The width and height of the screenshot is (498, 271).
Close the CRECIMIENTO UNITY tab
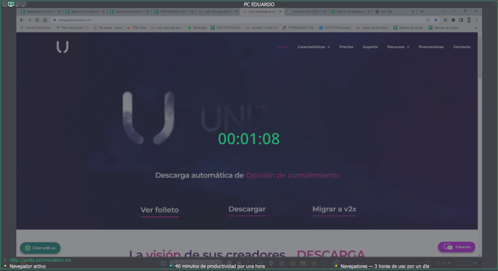192,11
